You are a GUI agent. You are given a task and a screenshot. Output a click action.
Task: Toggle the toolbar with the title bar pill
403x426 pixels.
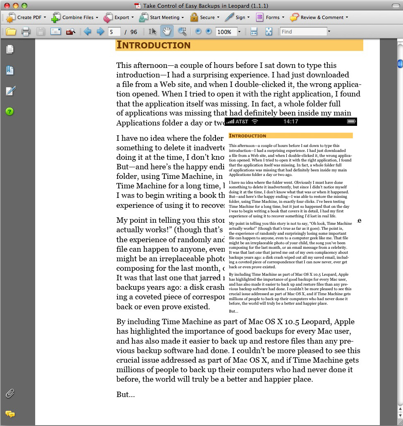(396, 6)
